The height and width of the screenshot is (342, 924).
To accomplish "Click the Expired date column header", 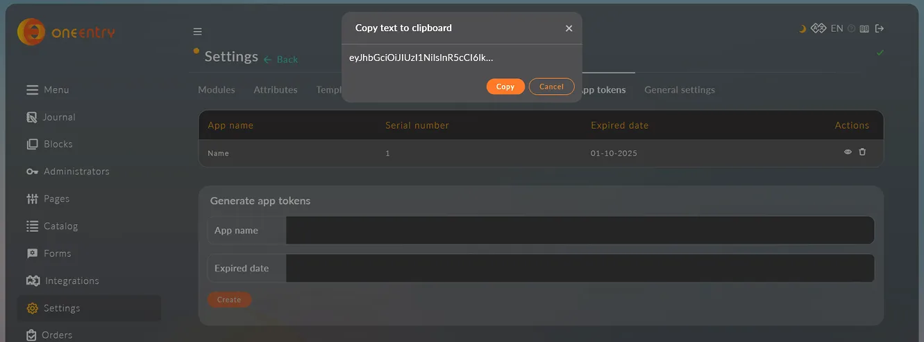I will [x=619, y=125].
